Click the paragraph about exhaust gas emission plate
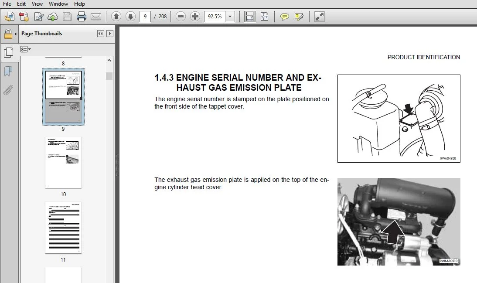477x283 pixels. [x=242, y=184]
